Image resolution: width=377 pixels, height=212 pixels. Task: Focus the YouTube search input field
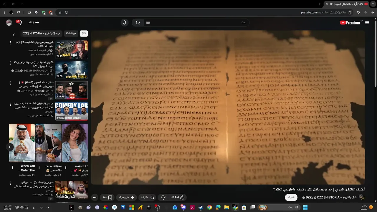(x=196, y=23)
